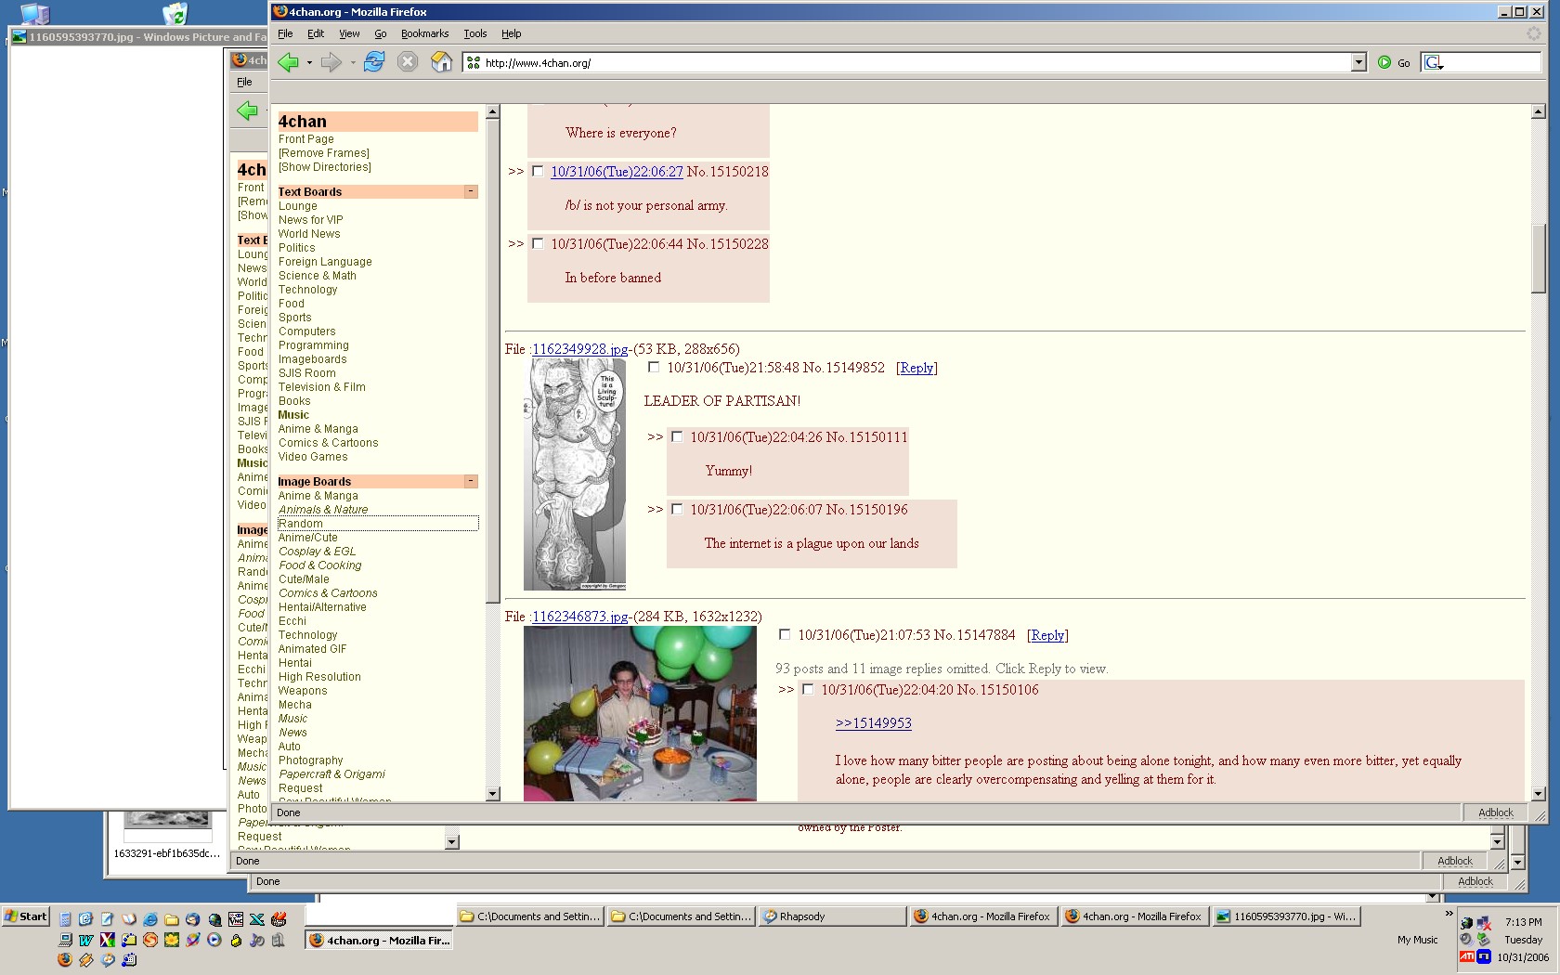
Task: Check the box for post No.15147884
Action: tap(785, 634)
